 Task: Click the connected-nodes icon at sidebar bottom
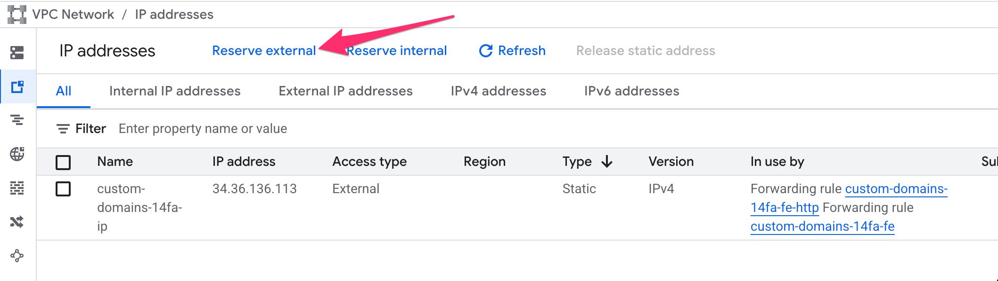point(17,256)
